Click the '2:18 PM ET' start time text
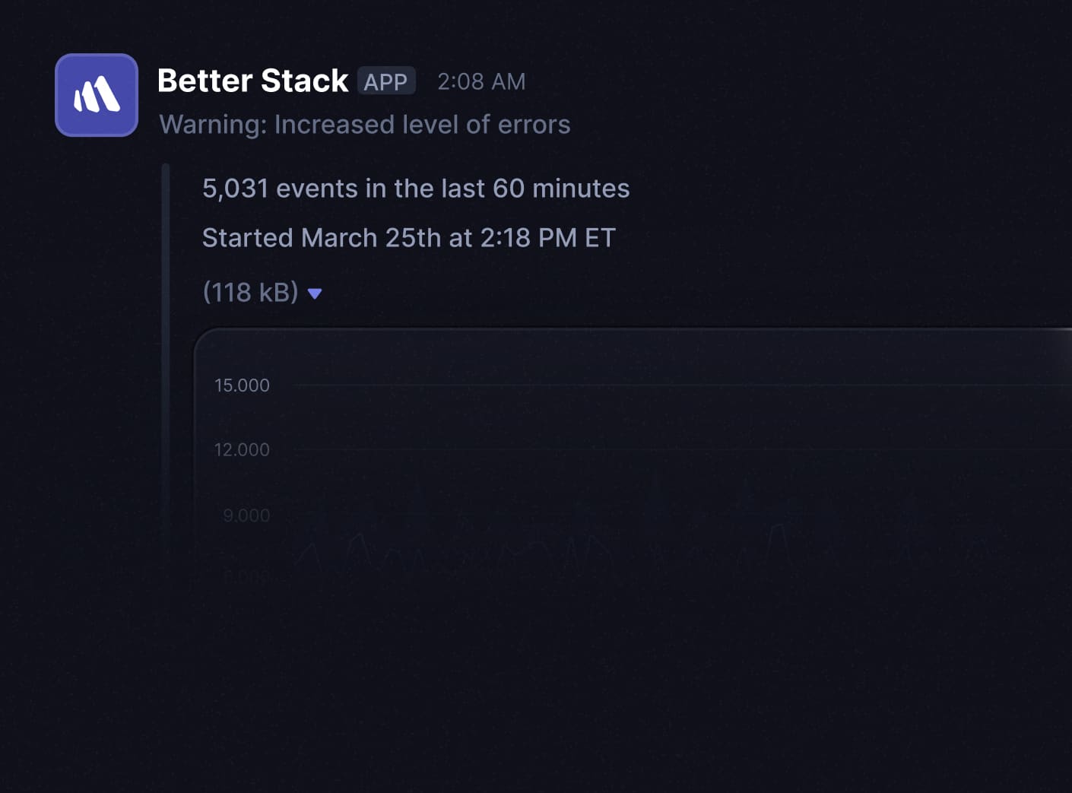This screenshot has height=793, width=1072. click(547, 238)
